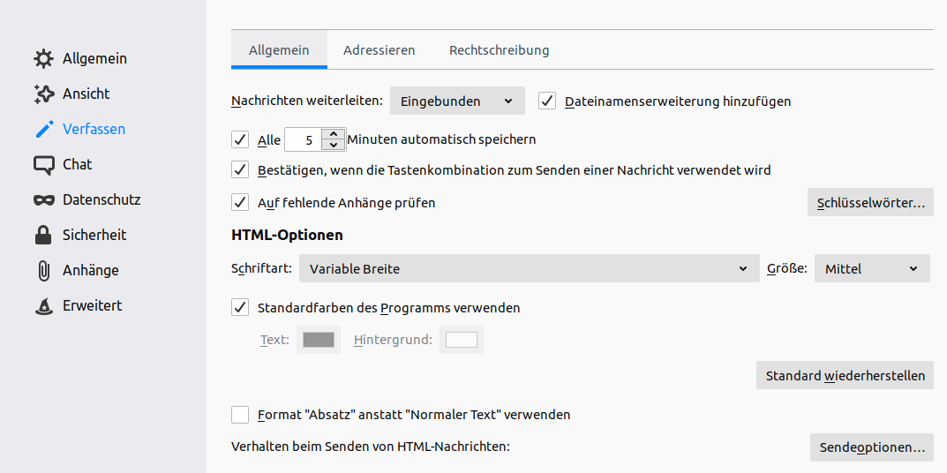The width and height of the screenshot is (947, 473).
Task: Click the pencil icon for Verfassen
Action: [x=43, y=130]
